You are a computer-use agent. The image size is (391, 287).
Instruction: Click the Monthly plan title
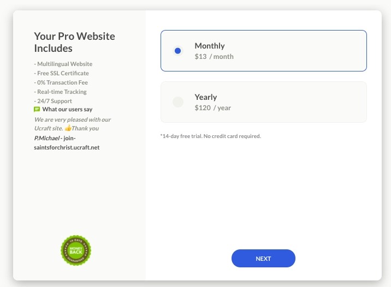click(210, 46)
